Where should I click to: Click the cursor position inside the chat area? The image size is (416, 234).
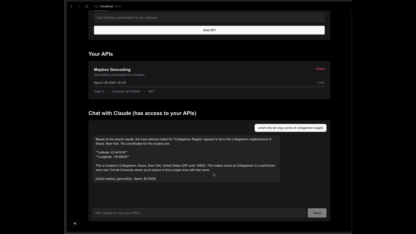click(x=213, y=174)
